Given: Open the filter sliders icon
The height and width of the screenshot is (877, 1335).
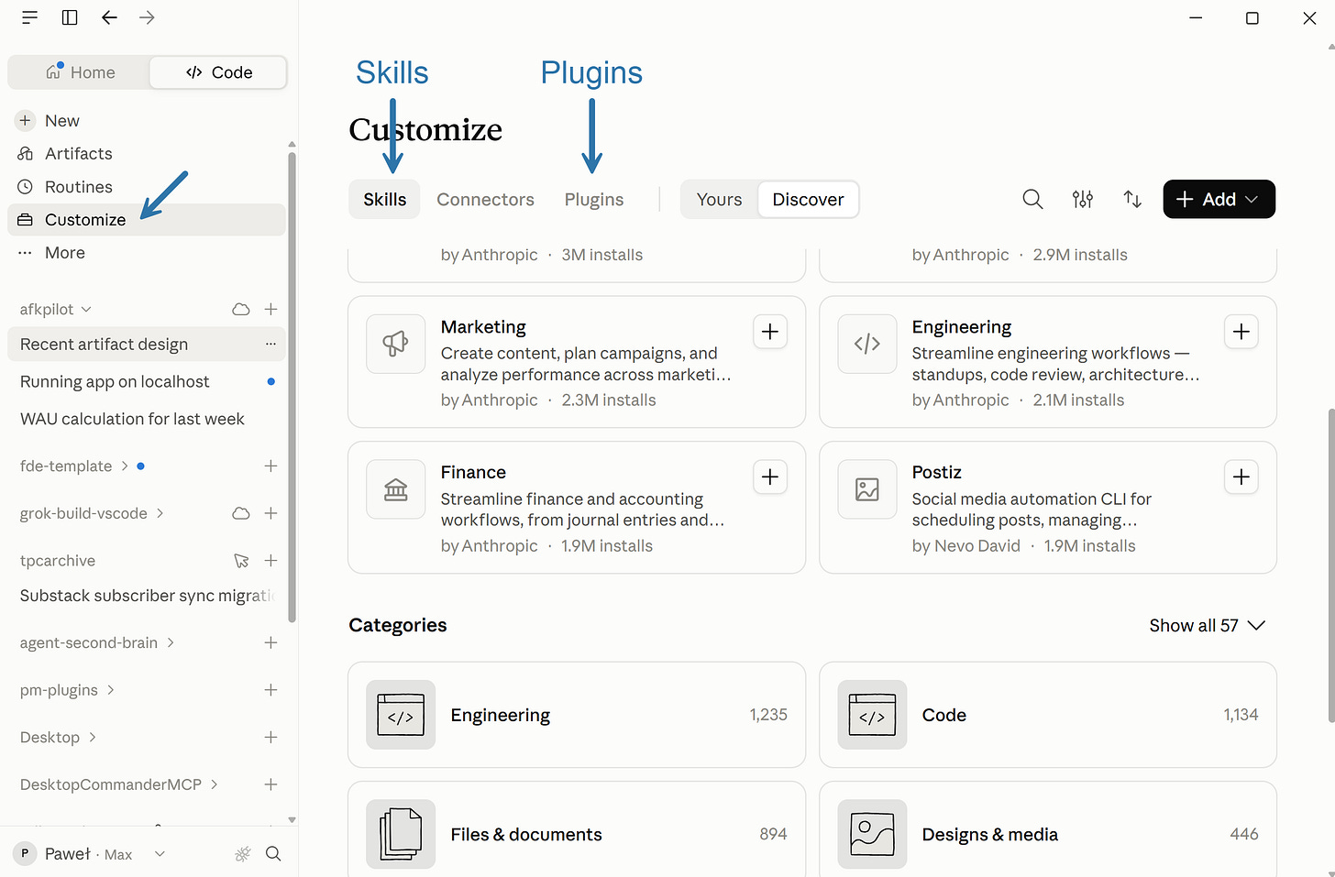Looking at the screenshot, I should coord(1083,199).
